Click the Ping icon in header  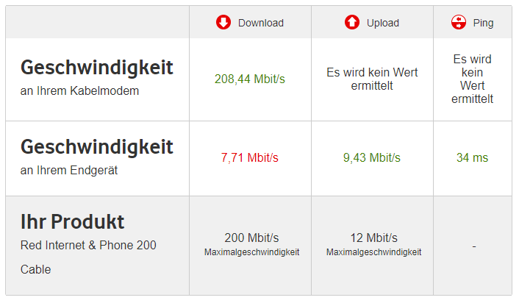(459, 23)
